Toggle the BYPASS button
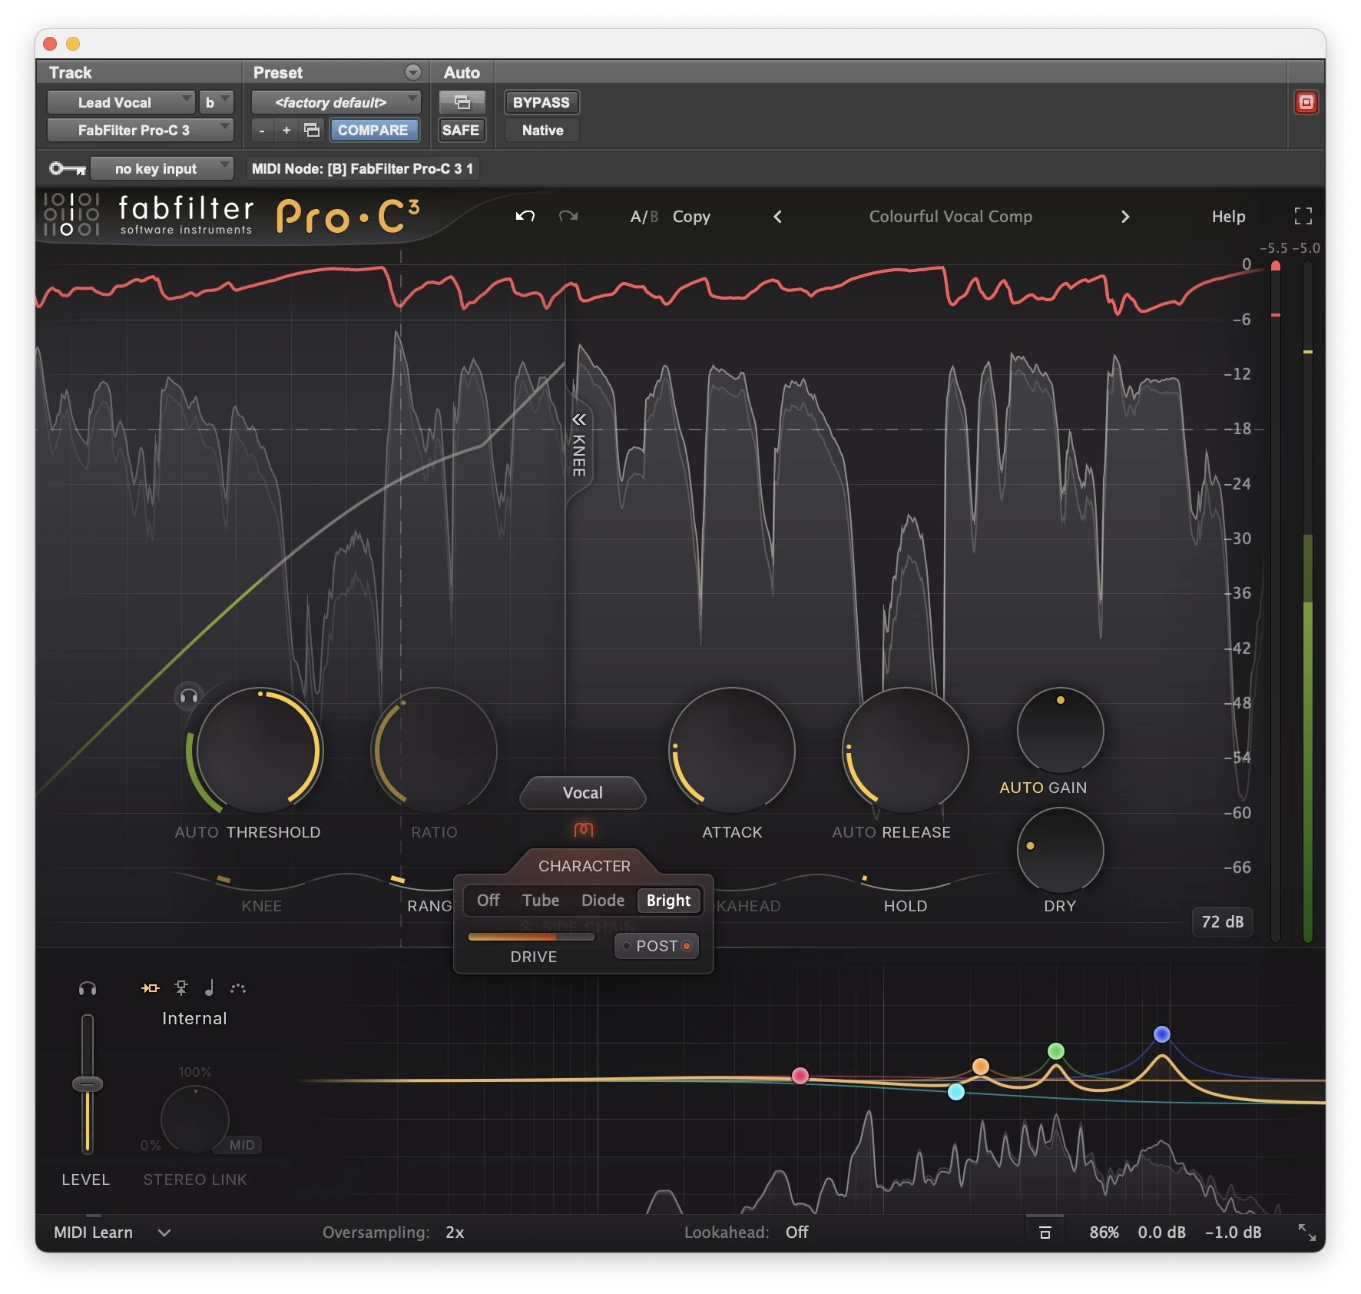Image resolution: width=1361 pixels, height=1294 pixels. pyautogui.click(x=541, y=102)
